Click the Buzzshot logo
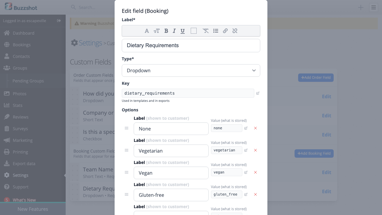This screenshot has width=382, height=215. pyautogui.click(x=21, y=7)
